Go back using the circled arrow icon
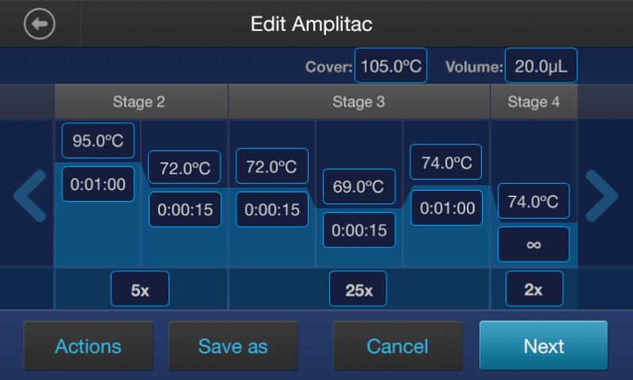Viewport: 633px width, 380px height. coord(40,24)
